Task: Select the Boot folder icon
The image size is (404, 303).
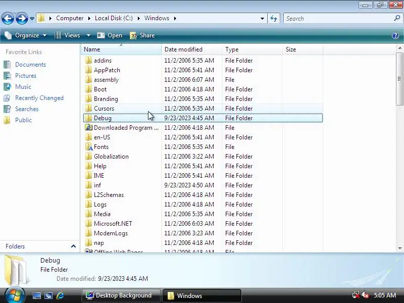Action: 88,89
